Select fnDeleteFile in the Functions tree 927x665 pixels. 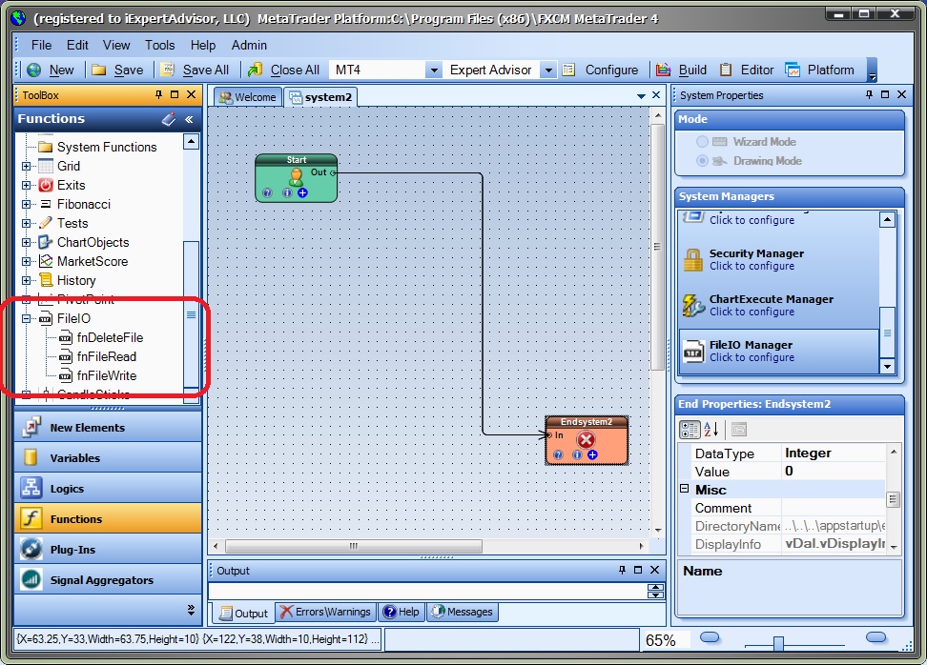tap(110, 338)
